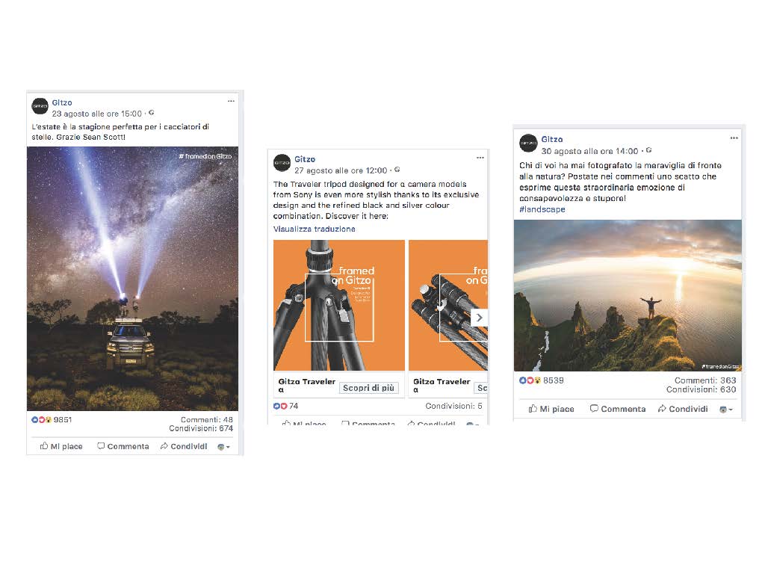
Task: Share the stars post via Condividi
Action: (184, 446)
